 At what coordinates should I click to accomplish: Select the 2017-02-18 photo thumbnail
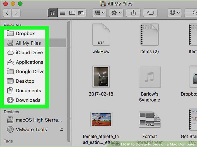pyautogui.click(x=101, y=77)
